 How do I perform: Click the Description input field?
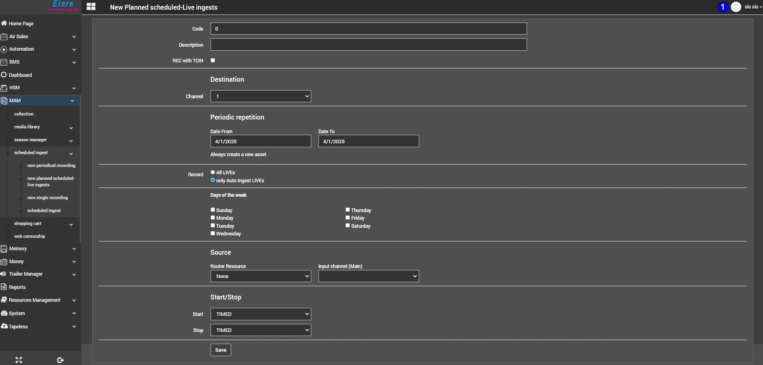coord(368,45)
